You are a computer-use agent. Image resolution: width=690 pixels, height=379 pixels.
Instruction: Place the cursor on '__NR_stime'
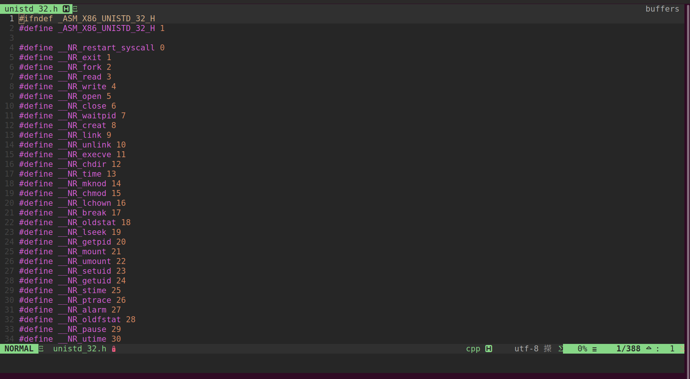[82, 291]
